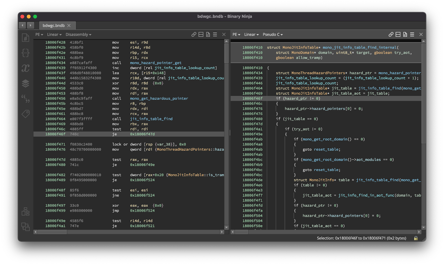Open the Tags sidebar icon
This screenshot has height=265, width=444.
pyautogui.click(x=26, y=114)
